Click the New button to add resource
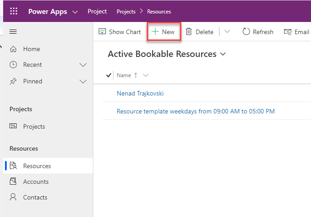The width and height of the screenshot is (311, 217). pyautogui.click(x=163, y=32)
